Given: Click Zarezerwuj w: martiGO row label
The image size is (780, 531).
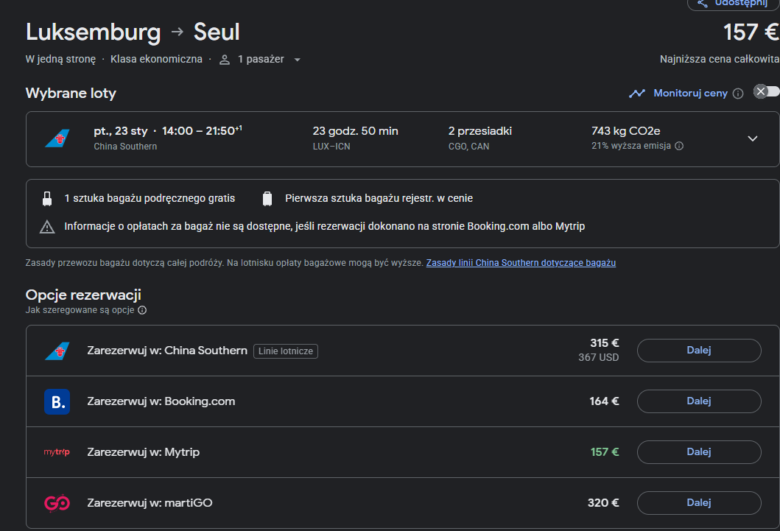Looking at the screenshot, I should coord(150,503).
